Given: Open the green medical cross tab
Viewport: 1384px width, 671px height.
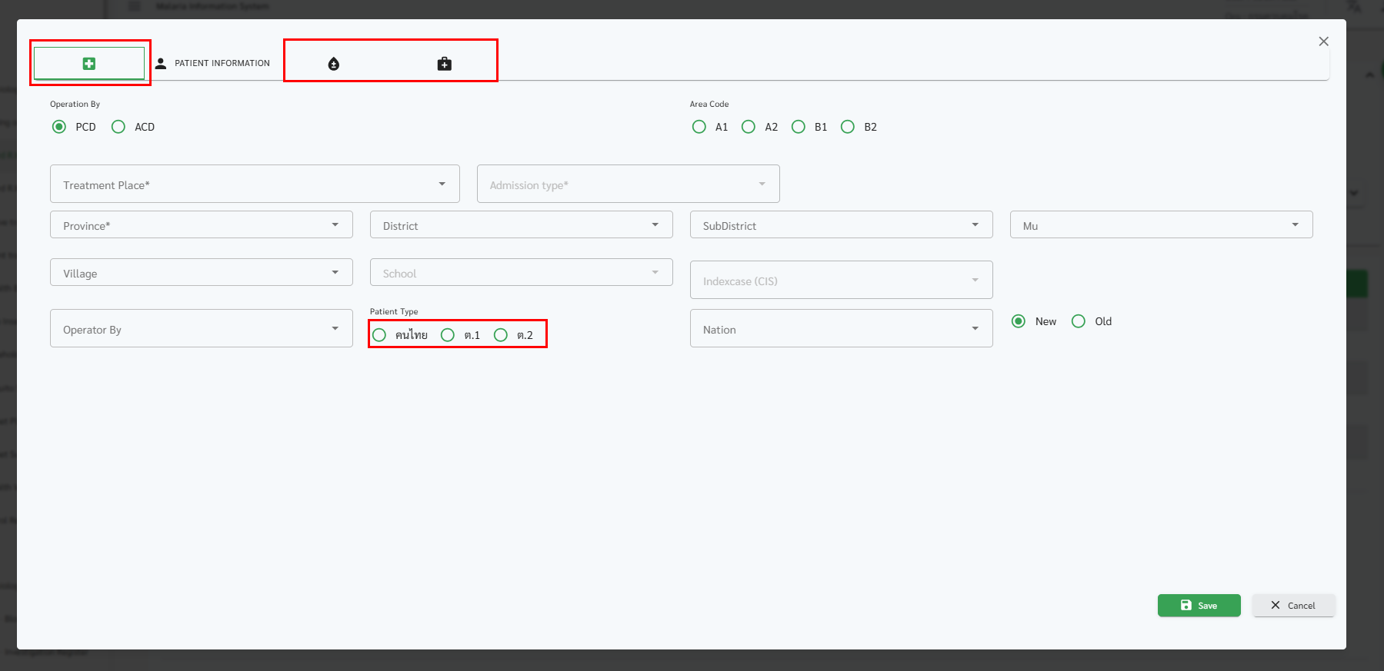Looking at the screenshot, I should [x=89, y=64].
